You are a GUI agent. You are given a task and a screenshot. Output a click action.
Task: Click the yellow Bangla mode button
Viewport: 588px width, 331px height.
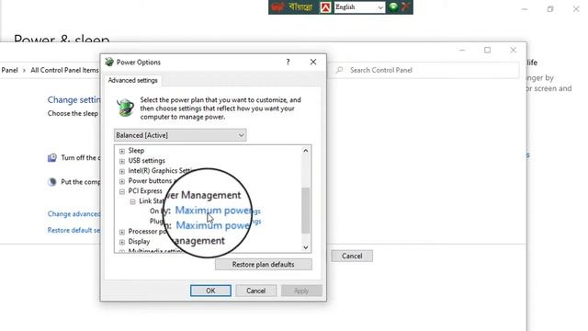click(300, 7)
